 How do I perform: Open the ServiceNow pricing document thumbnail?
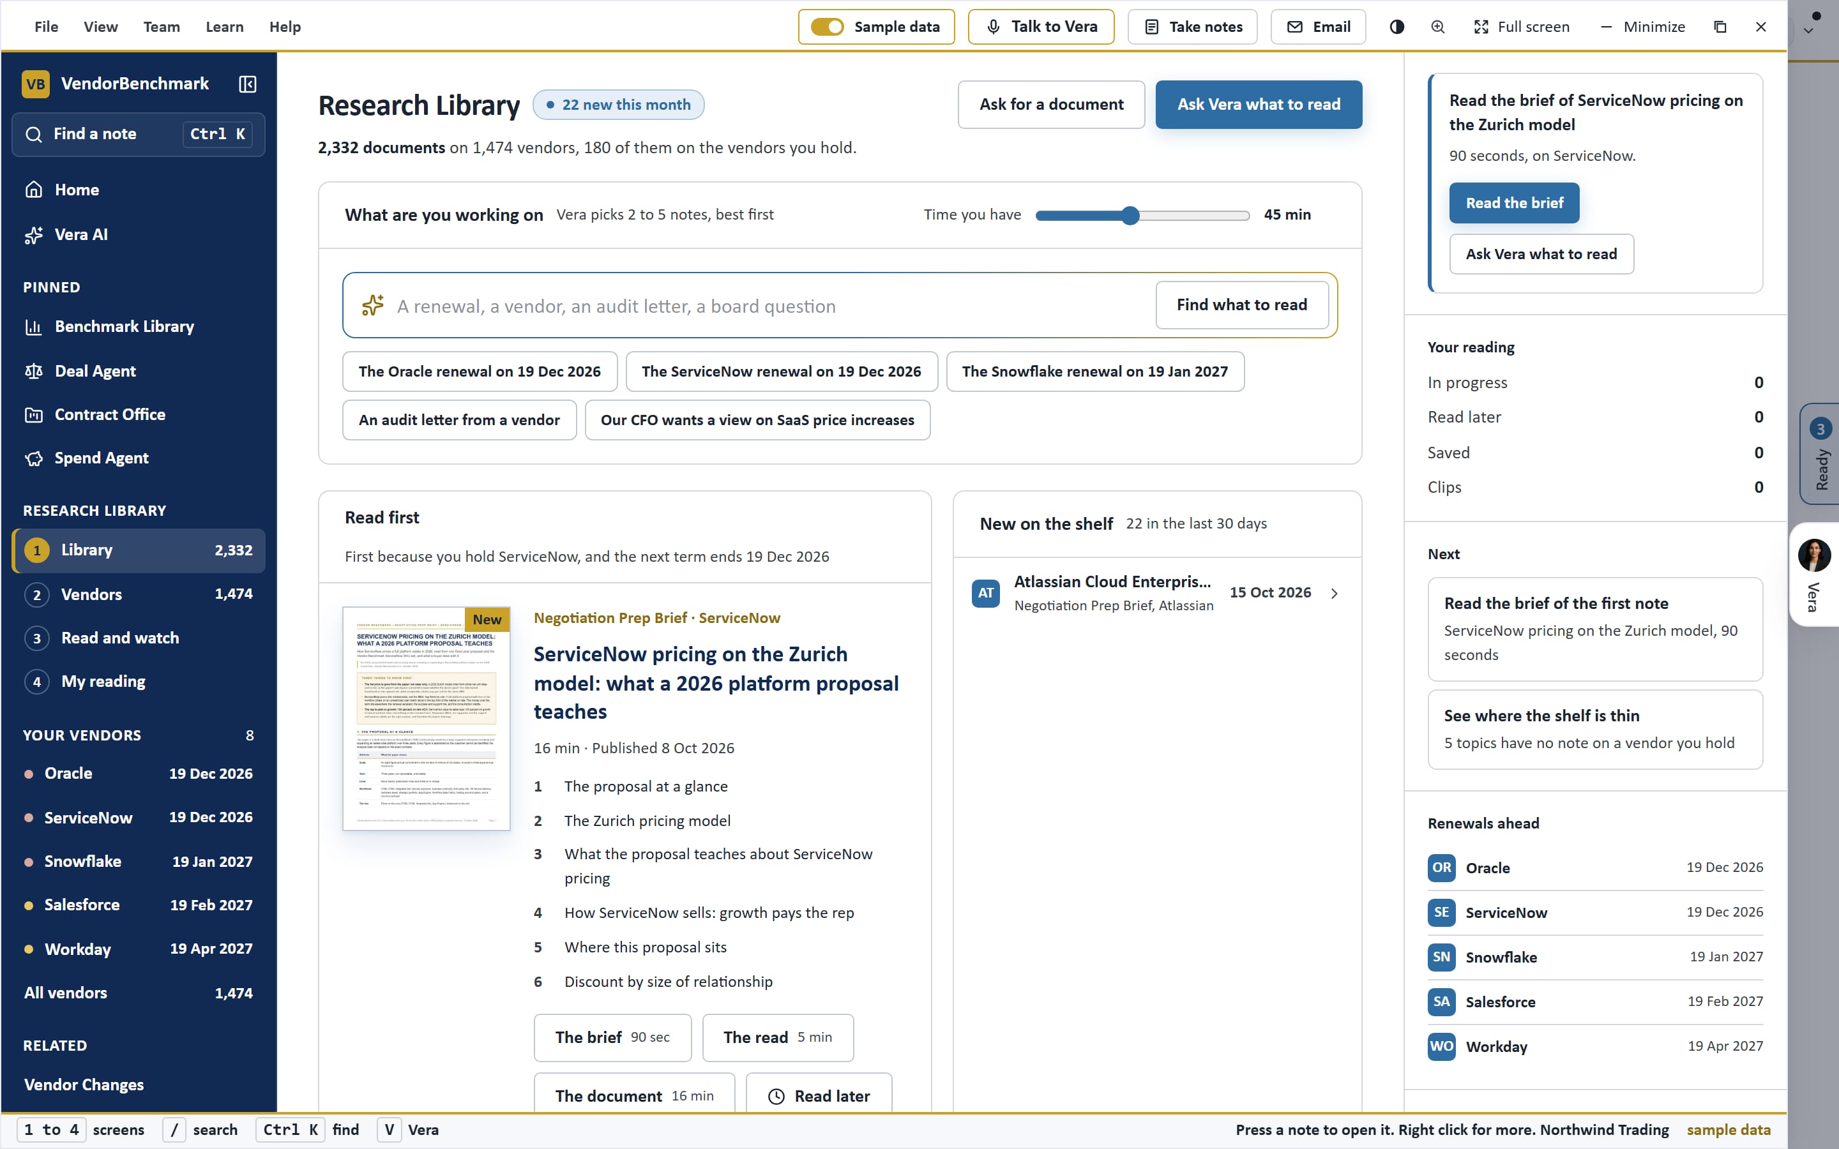tap(427, 718)
